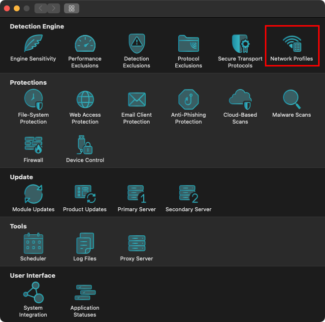The height and width of the screenshot is (322, 325).
Task: Select Web Access Protection globe icon
Action: pyautogui.click(x=85, y=100)
